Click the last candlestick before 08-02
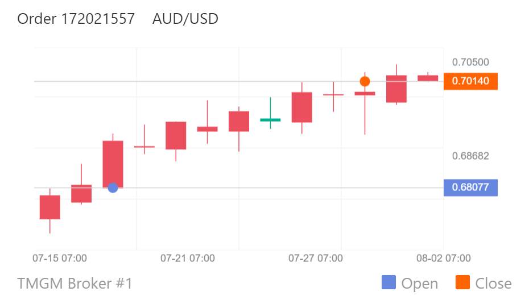This screenshot has width=529, height=300. click(x=428, y=78)
